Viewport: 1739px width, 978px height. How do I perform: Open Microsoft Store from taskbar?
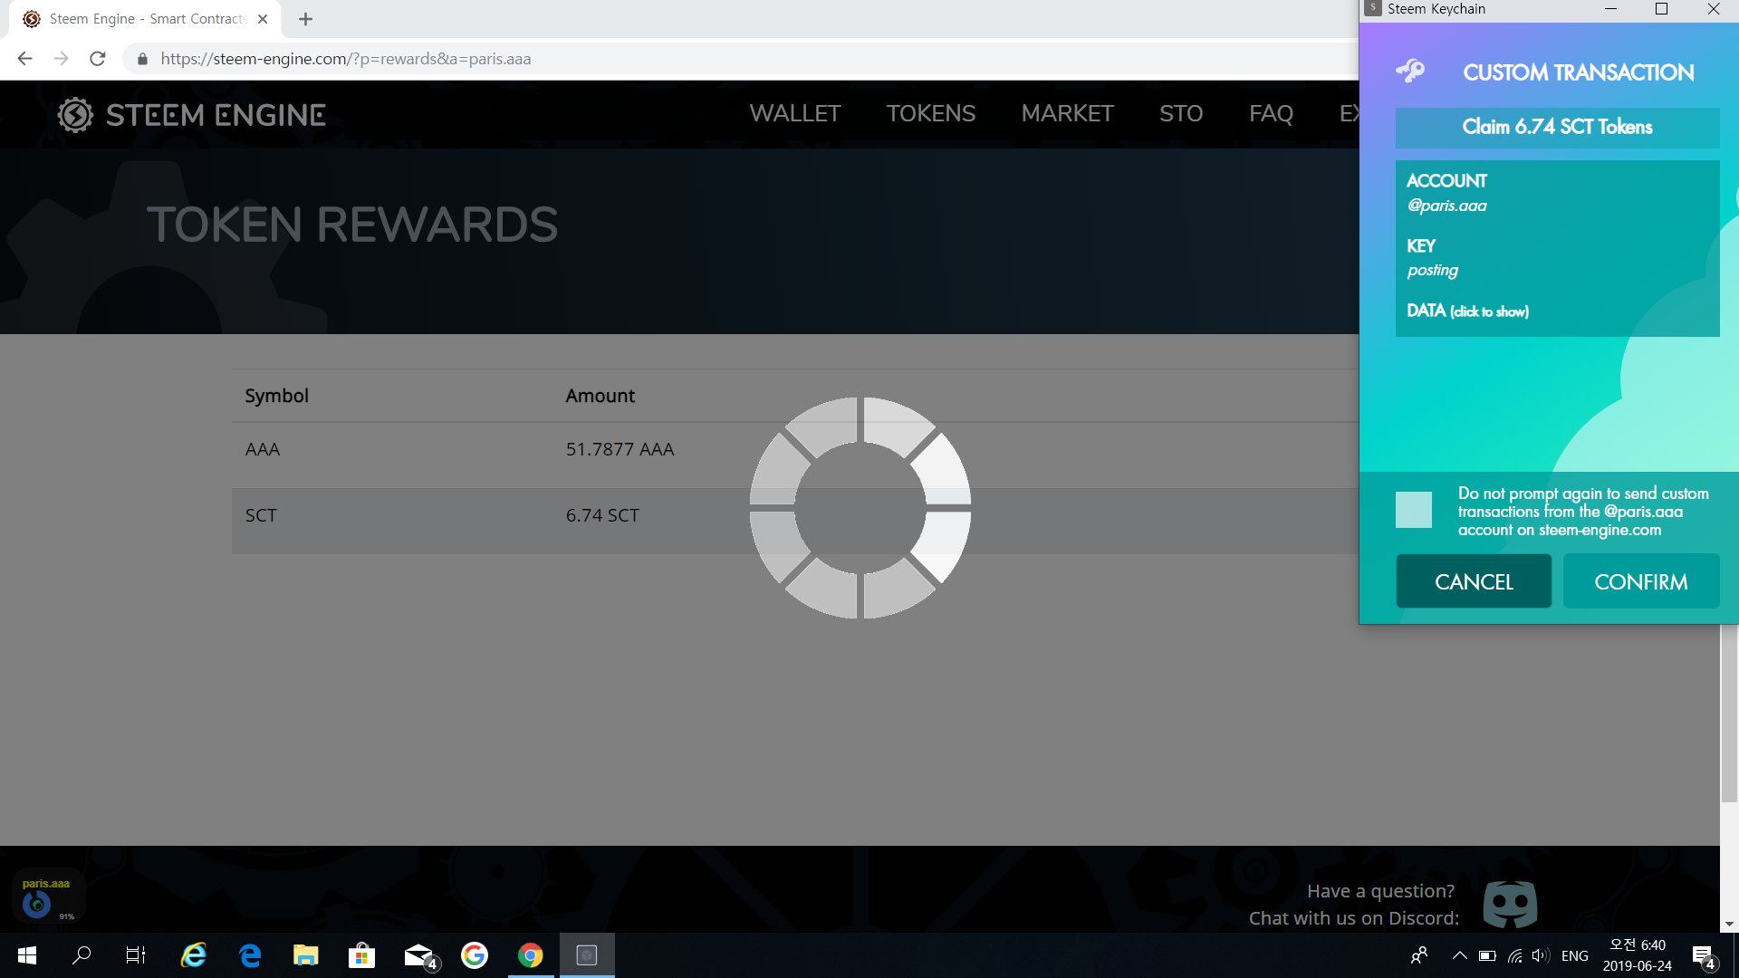pyautogui.click(x=362, y=955)
